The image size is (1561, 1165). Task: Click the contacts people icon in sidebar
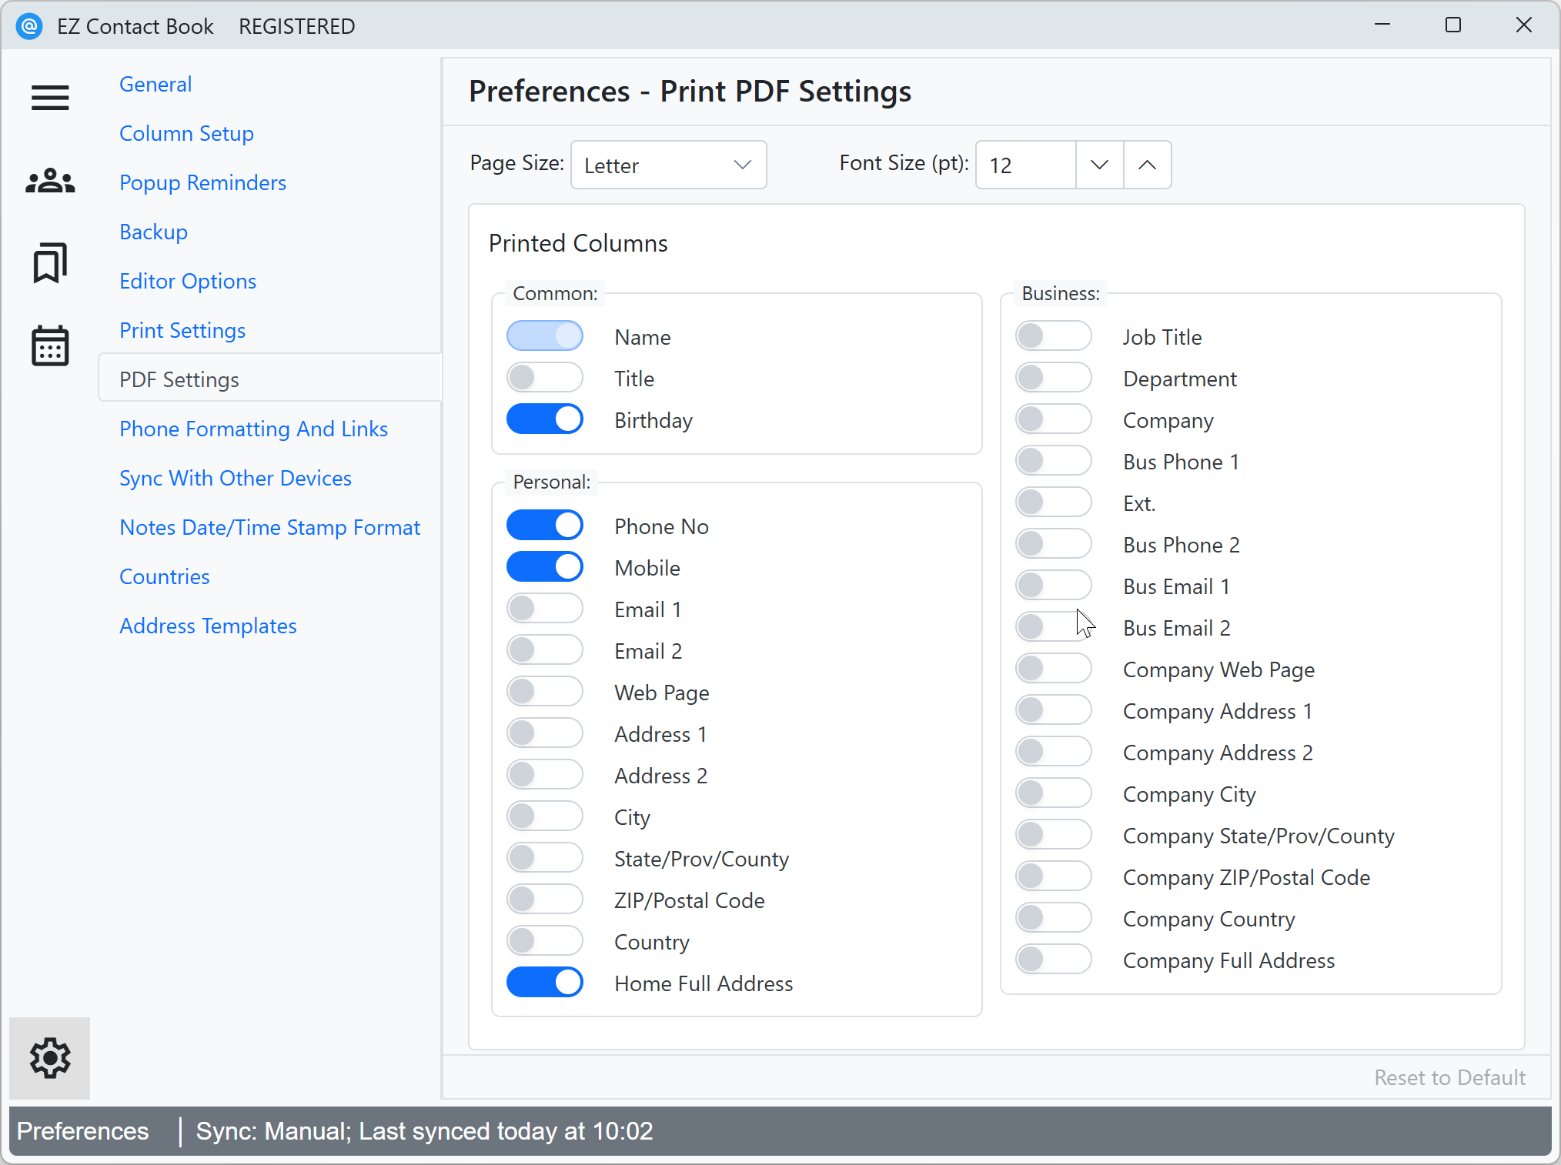click(x=49, y=180)
